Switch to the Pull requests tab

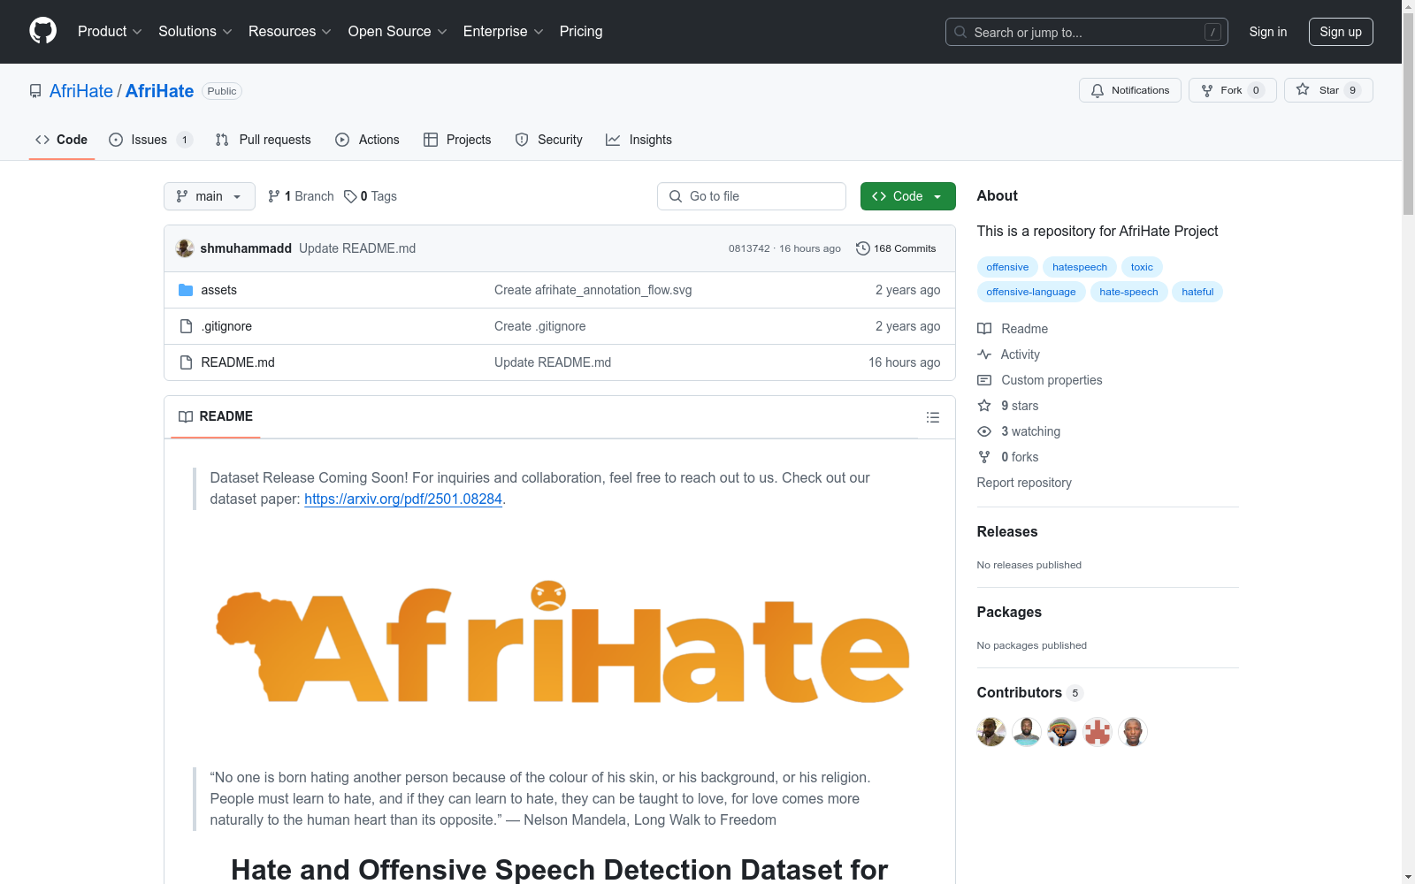click(x=264, y=140)
